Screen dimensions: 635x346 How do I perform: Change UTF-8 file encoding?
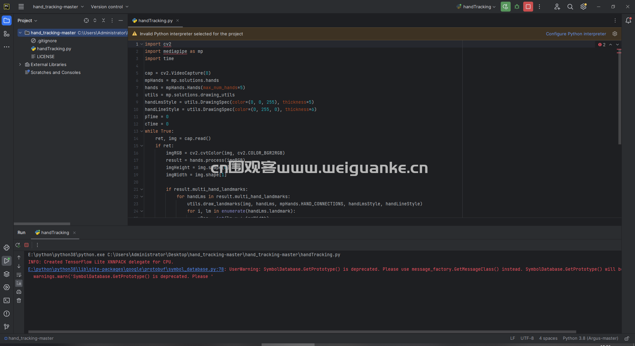(x=527, y=338)
